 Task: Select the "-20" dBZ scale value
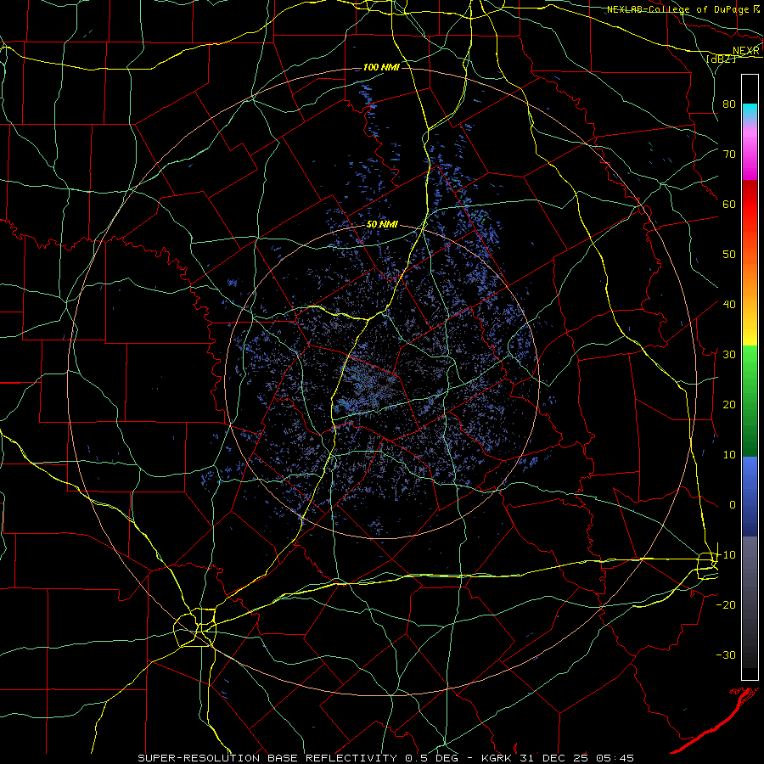tap(726, 604)
